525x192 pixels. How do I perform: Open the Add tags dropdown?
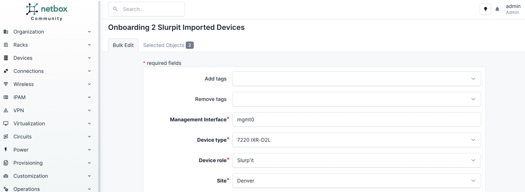point(356,79)
